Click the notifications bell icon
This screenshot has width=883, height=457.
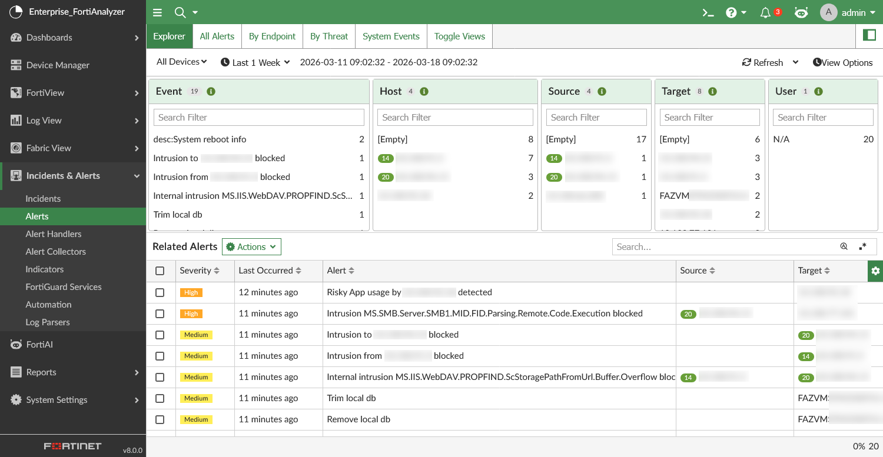(x=765, y=12)
